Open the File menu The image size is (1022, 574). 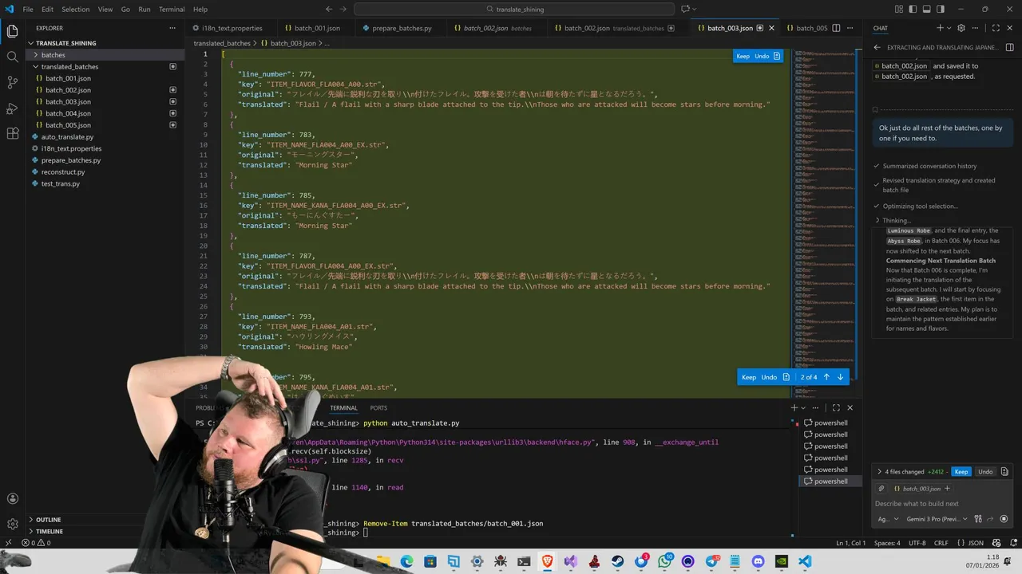coord(28,9)
